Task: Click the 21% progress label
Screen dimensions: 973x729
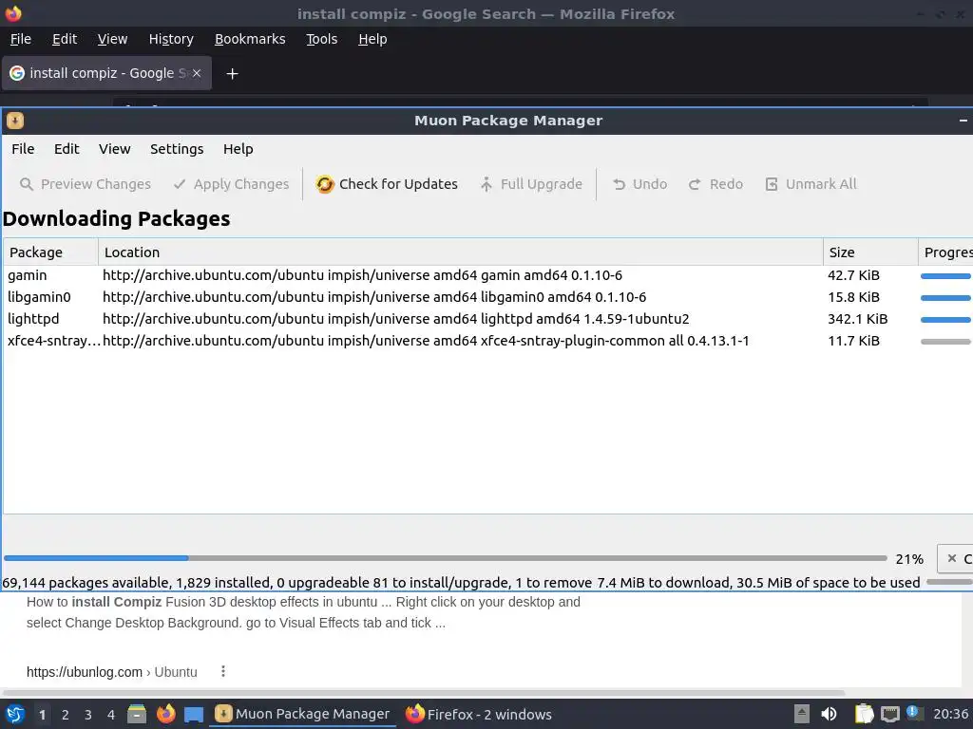Action: [909, 559]
